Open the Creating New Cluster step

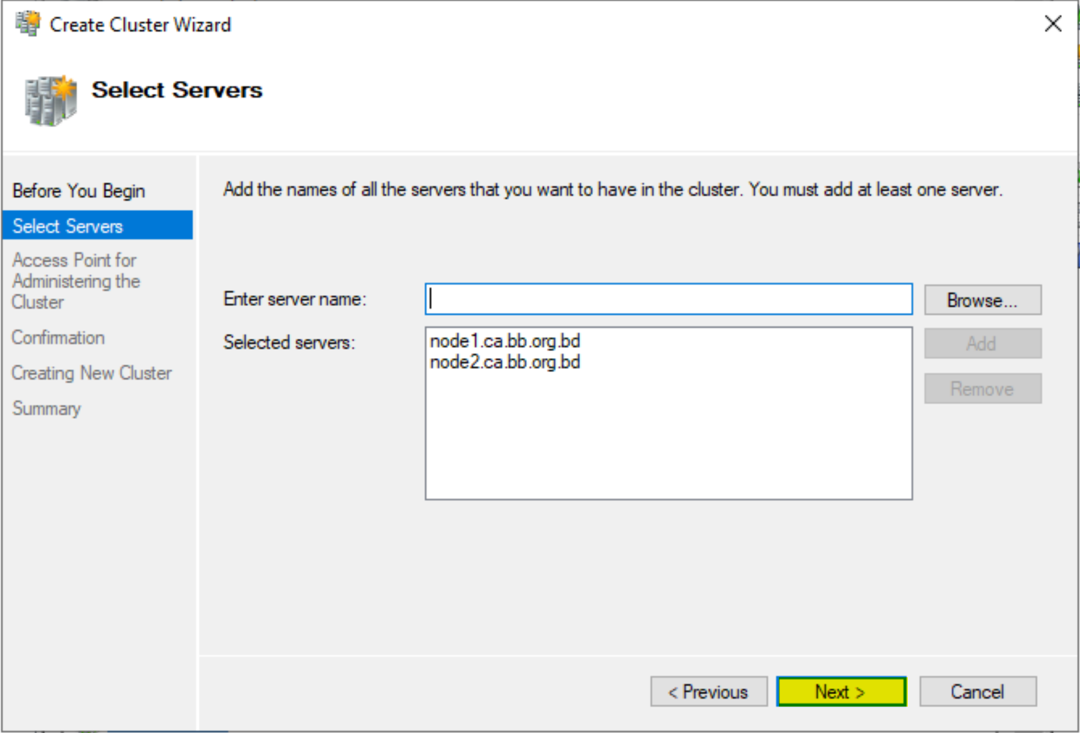92,373
